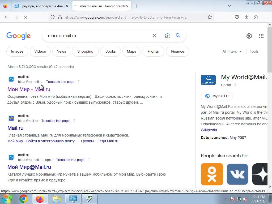
Task: Close the Браузеры tab
Action: (x=67, y=6)
